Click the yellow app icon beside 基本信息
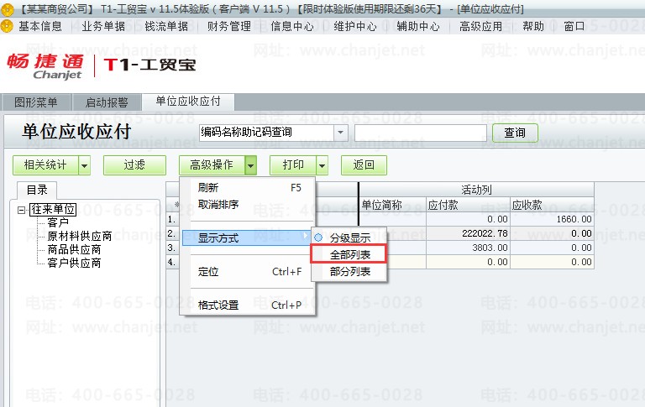 pyautogui.click(x=7, y=26)
